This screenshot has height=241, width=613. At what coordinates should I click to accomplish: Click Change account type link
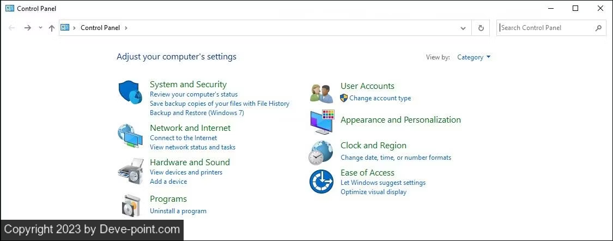[x=380, y=98]
